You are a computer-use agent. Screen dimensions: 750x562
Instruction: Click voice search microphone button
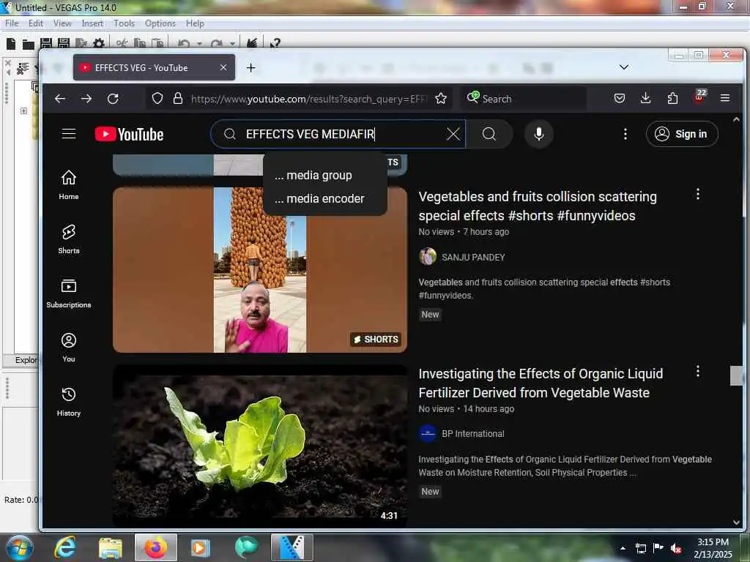click(538, 134)
